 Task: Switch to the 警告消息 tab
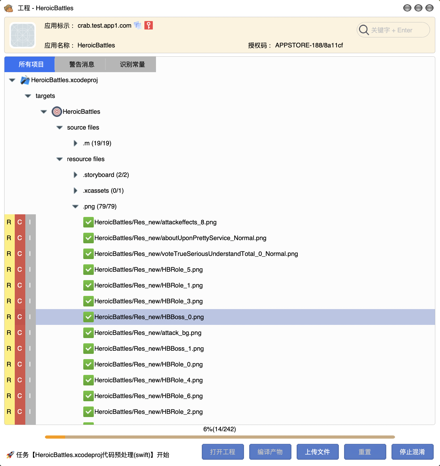82,64
